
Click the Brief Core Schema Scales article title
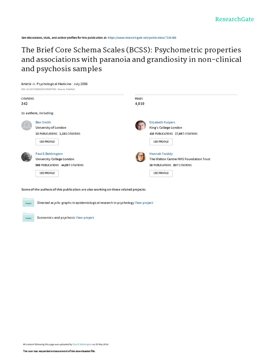[x=131, y=59]
